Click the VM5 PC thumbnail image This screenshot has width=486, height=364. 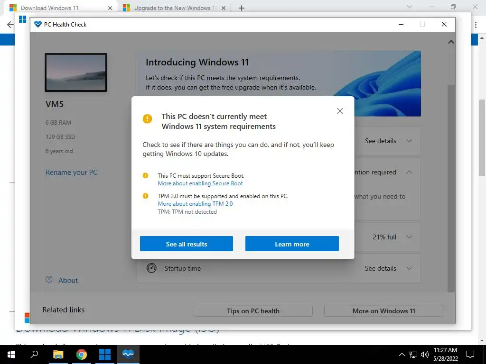coord(76,73)
